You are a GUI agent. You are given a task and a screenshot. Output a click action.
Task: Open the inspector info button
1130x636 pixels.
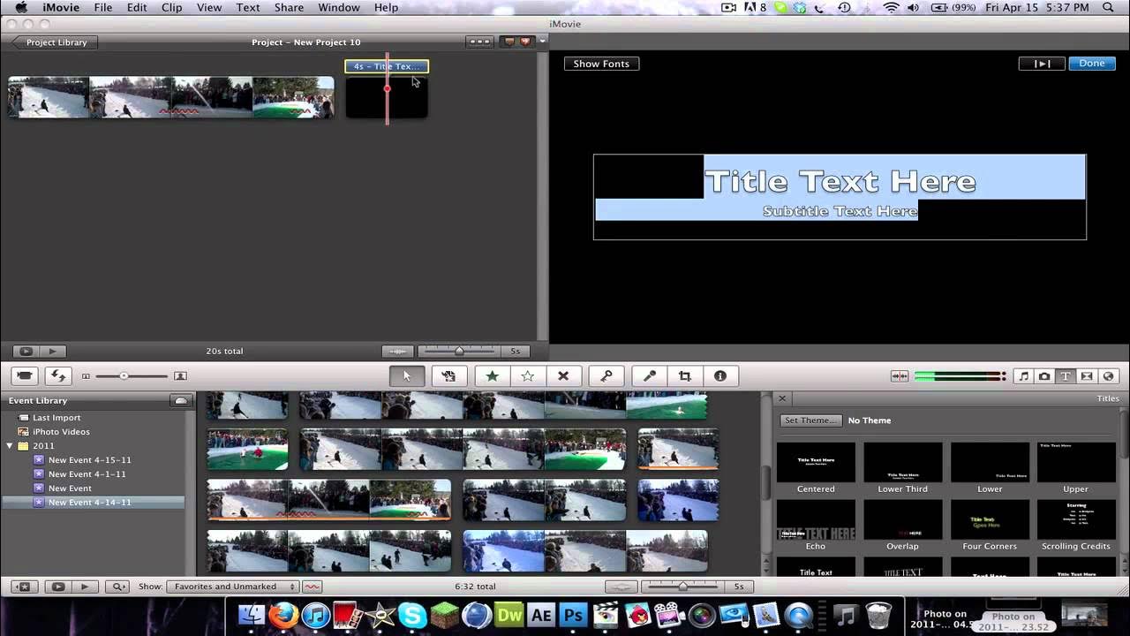click(720, 375)
